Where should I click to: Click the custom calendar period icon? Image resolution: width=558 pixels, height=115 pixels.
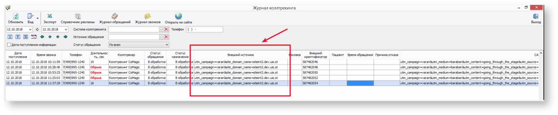tap(34, 37)
